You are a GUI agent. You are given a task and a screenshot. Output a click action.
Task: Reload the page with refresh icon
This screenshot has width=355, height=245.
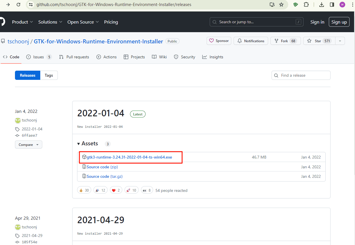(x=18, y=5)
